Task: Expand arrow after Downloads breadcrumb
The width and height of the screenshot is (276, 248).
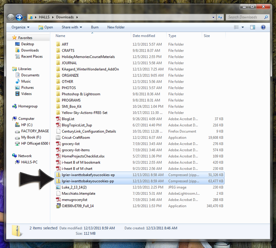Action: click(x=77, y=17)
